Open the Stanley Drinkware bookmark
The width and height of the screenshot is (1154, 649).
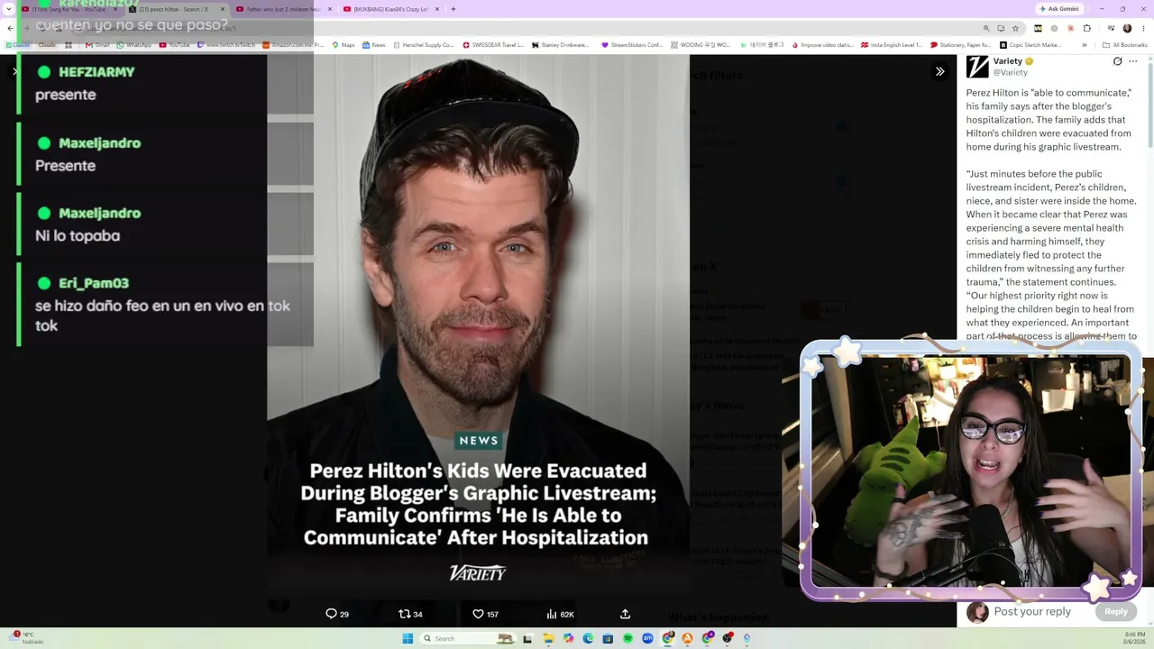click(x=560, y=45)
